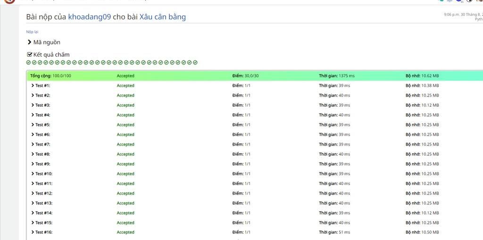Expand the Test #7 row chevron
The height and width of the screenshot is (240, 483).
click(x=33, y=145)
